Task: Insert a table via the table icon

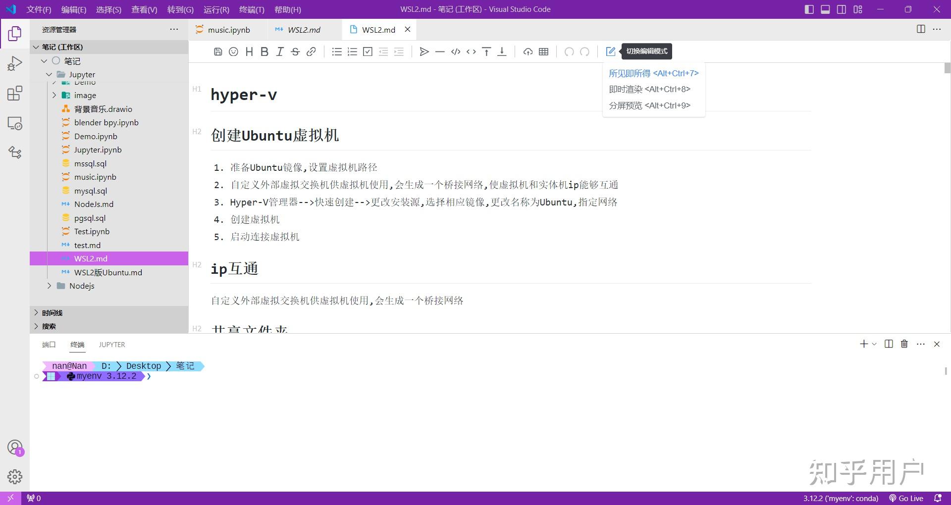Action: 543,51
